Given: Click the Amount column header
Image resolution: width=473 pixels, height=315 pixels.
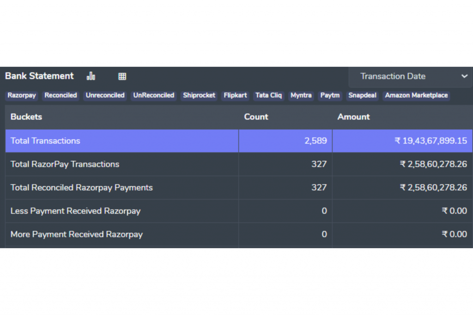Looking at the screenshot, I should [x=402, y=117].
